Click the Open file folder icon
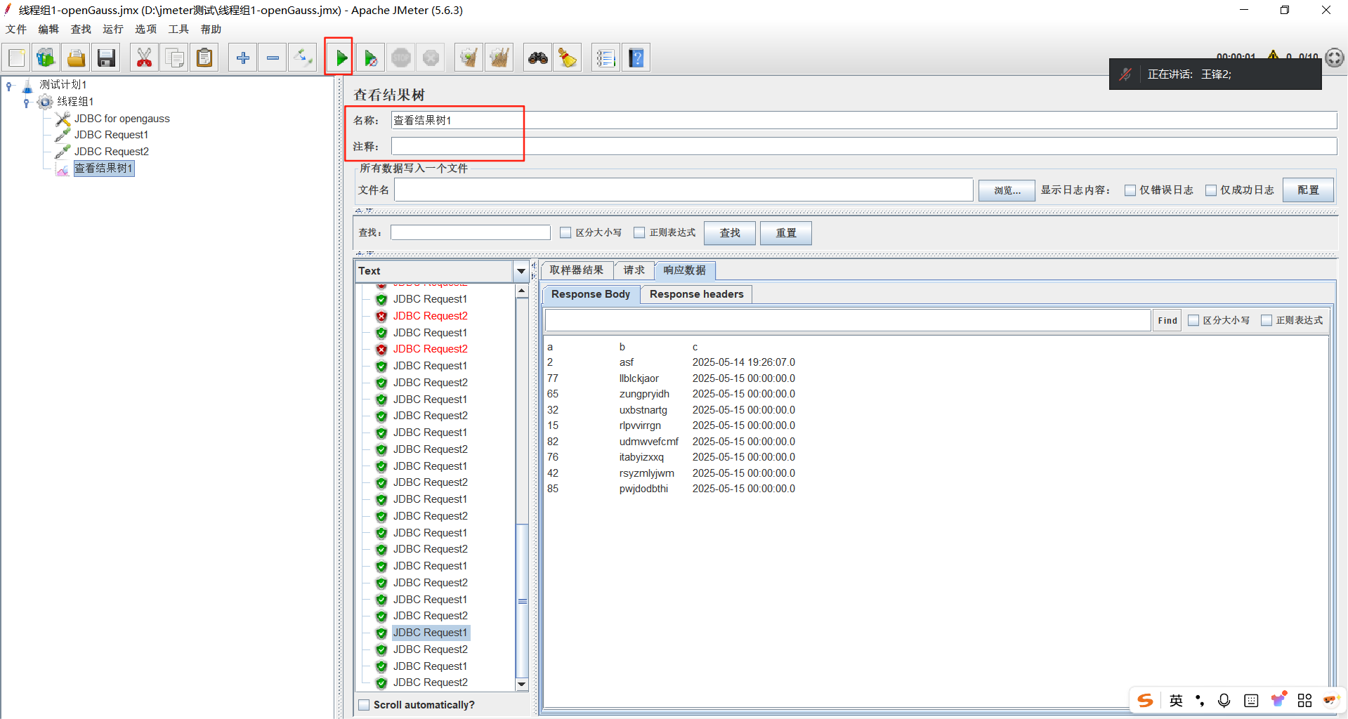 tap(76, 58)
